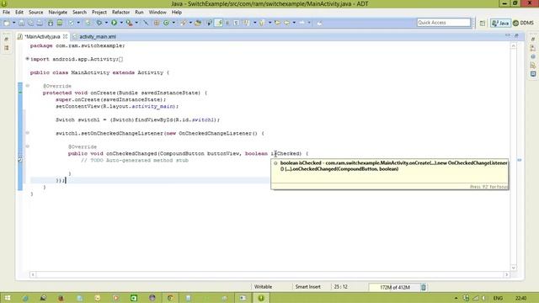The height and width of the screenshot is (303, 539).
Task: Open the External tools dropdown arrow
Action: click(x=136, y=23)
